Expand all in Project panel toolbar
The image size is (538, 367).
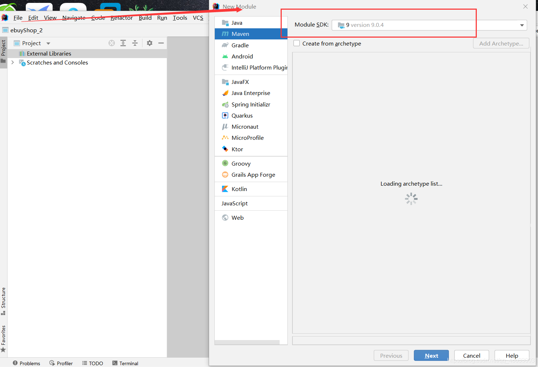(123, 43)
